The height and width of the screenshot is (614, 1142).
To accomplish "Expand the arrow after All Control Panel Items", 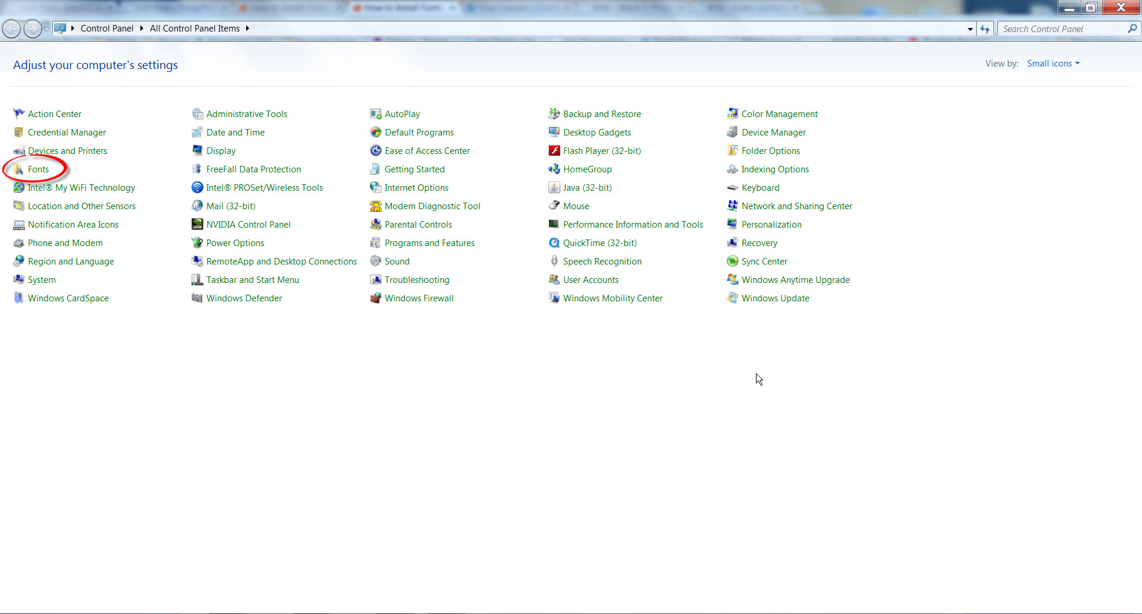I will [247, 29].
